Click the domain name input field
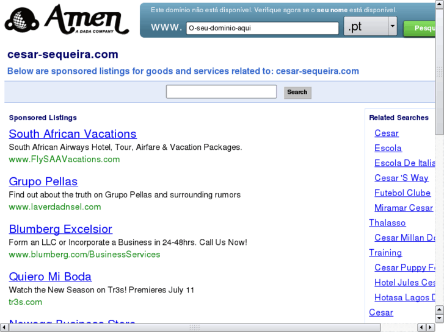 coord(262,28)
